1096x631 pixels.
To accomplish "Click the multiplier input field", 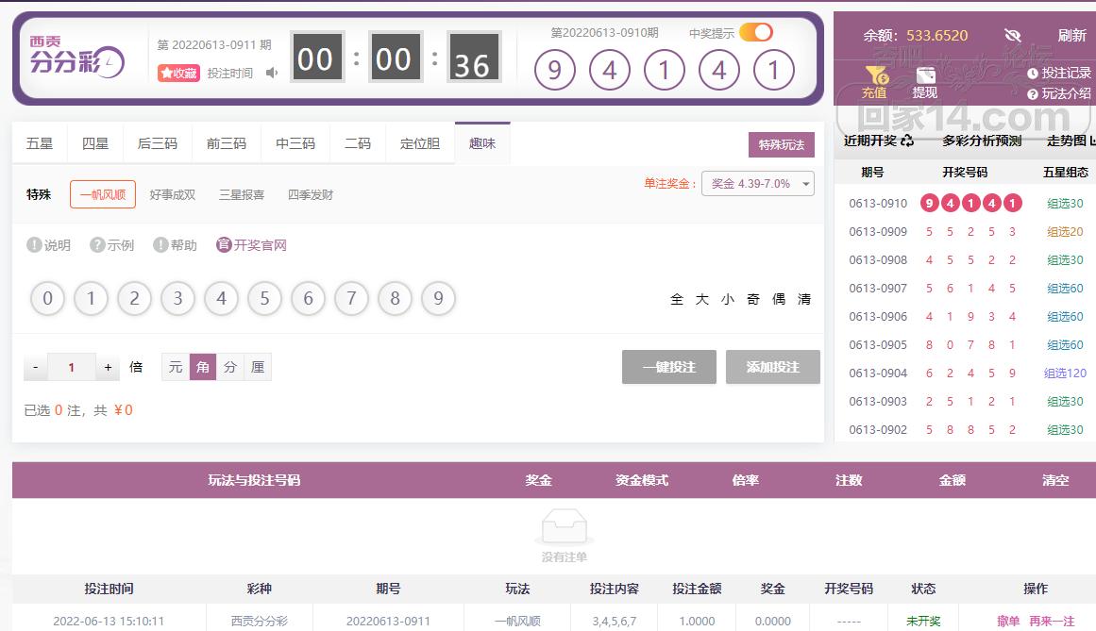I will click(72, 368).
